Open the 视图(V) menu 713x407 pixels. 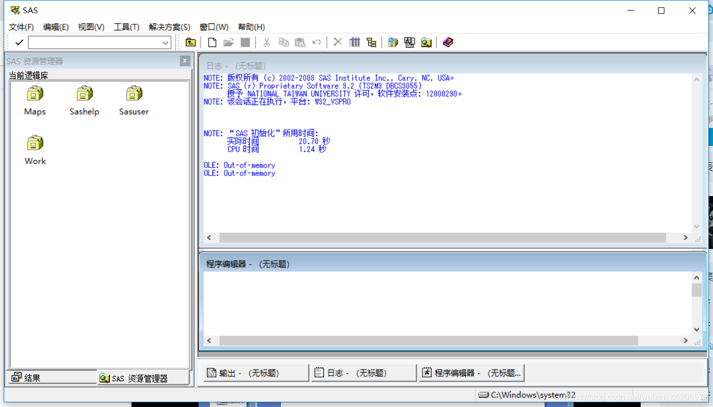(x=91, y=27)
